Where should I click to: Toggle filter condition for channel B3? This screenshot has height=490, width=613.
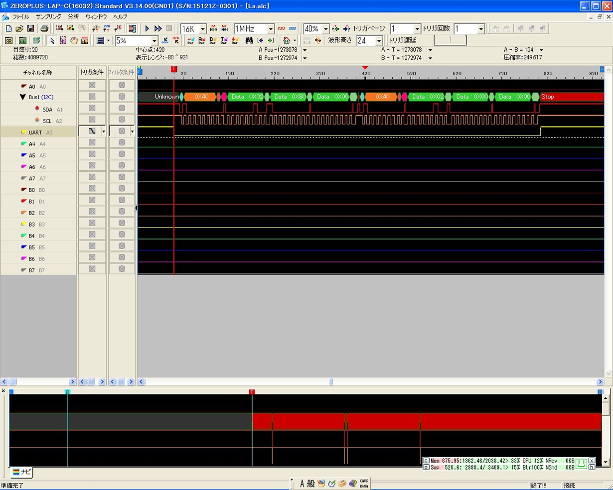coord(122,223)
